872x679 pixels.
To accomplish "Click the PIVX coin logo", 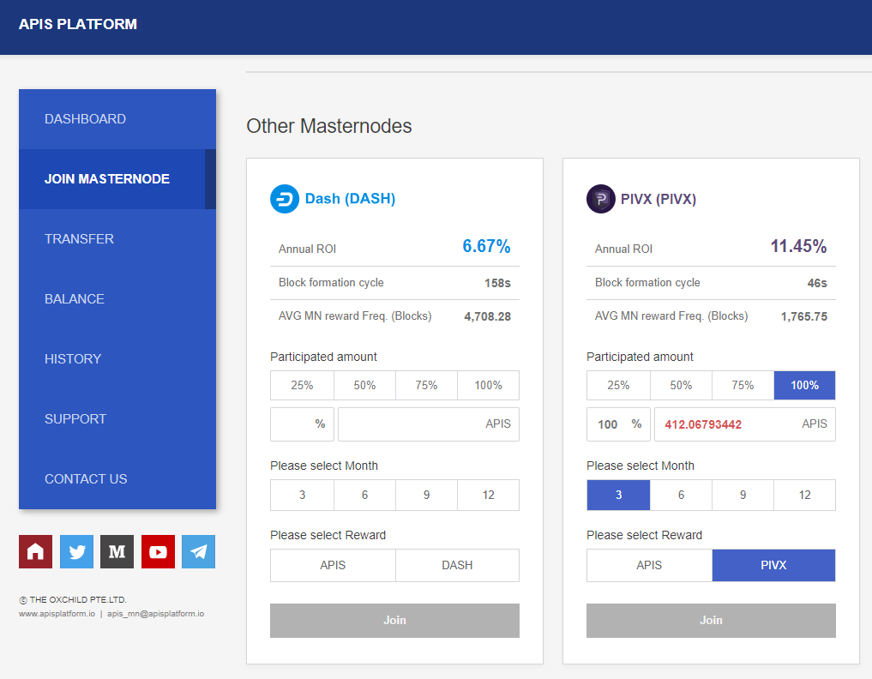I will [600, 199].
